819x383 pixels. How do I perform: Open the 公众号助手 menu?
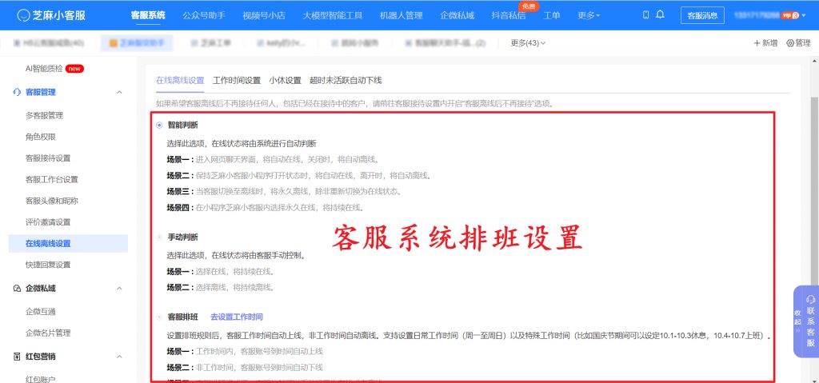(x=204, y=15)
